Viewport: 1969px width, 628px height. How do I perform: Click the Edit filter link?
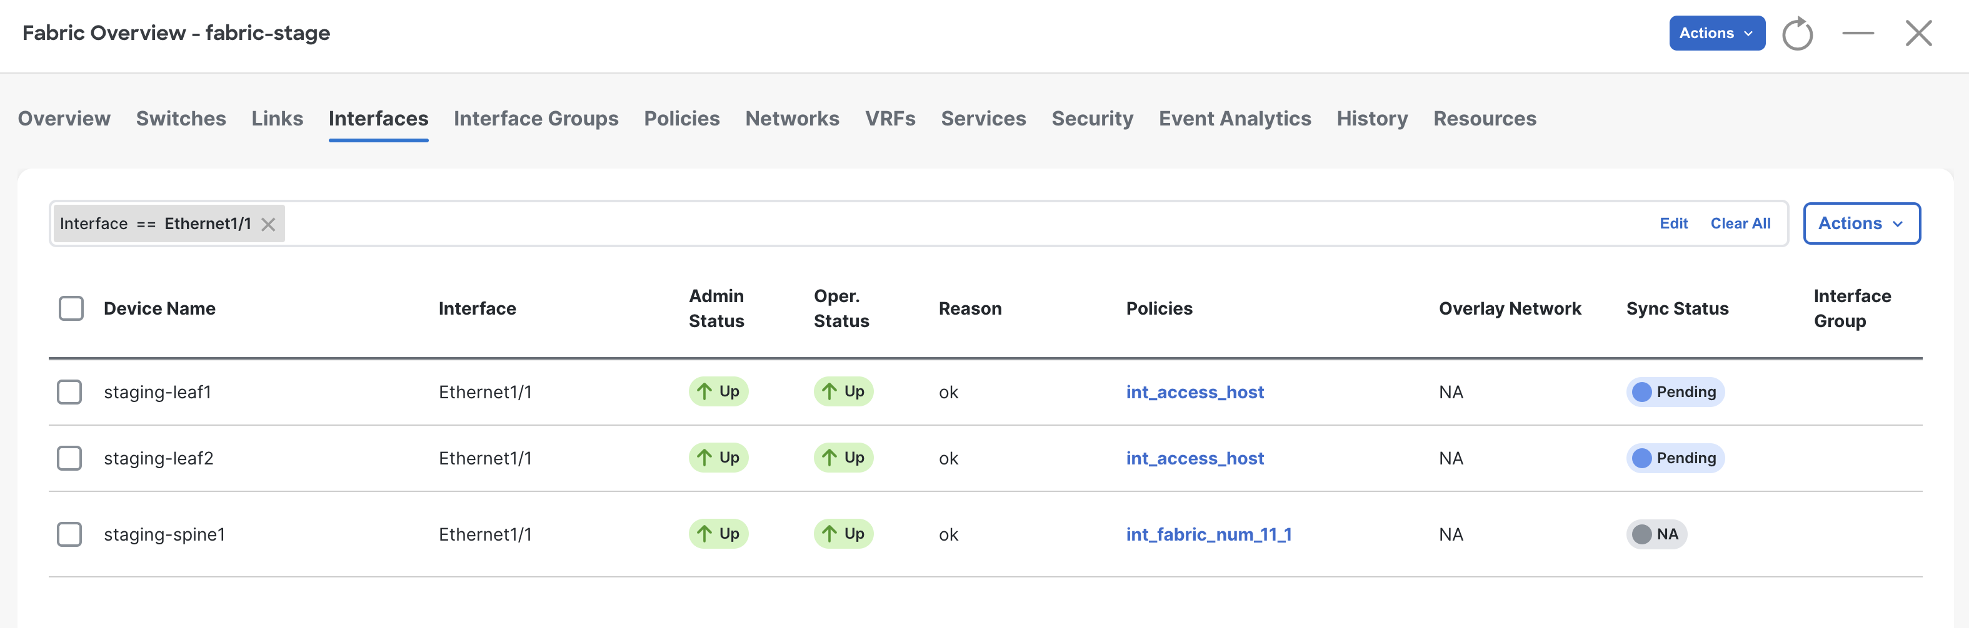(1673, 223)
